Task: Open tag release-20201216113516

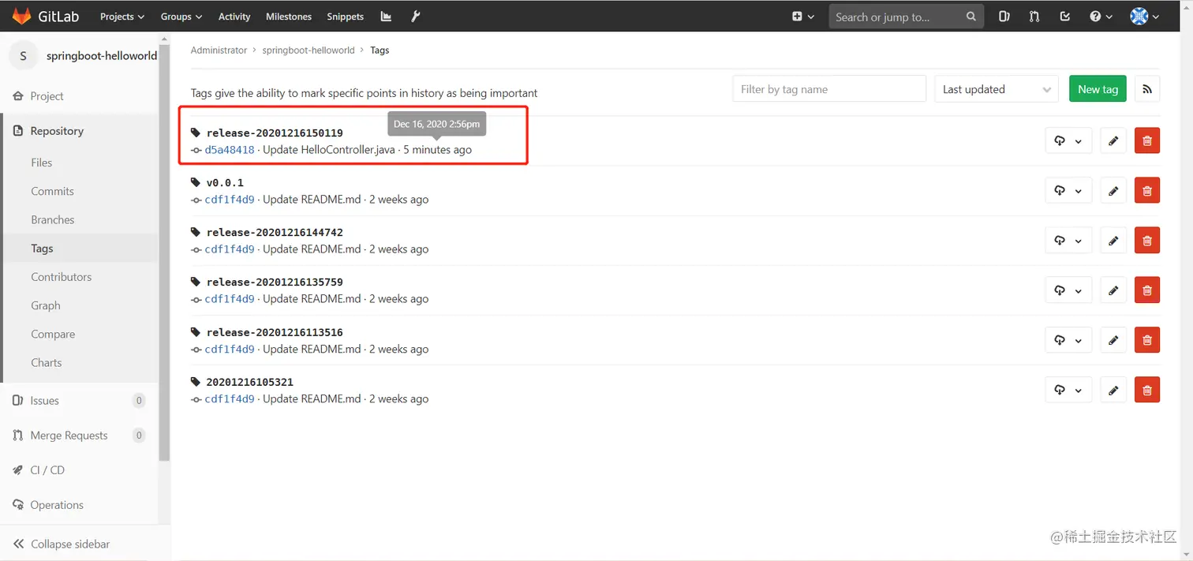Action: click(x=275, y=332)
